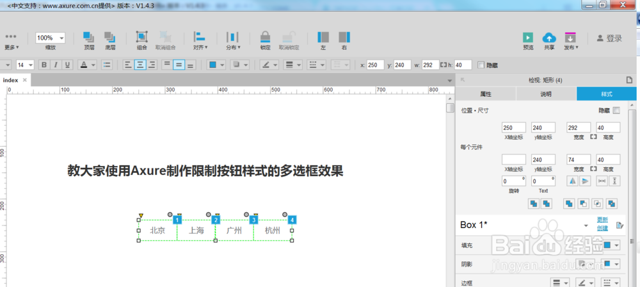Align text to top vertically
The height and width of the screenshot is (287, 640).
coord(166,65)
